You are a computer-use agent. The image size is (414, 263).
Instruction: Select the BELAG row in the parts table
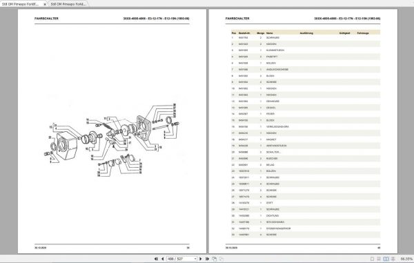(x=306, y=165)
